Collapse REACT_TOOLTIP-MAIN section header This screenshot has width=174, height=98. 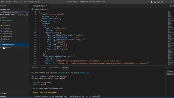click(7, 15)
